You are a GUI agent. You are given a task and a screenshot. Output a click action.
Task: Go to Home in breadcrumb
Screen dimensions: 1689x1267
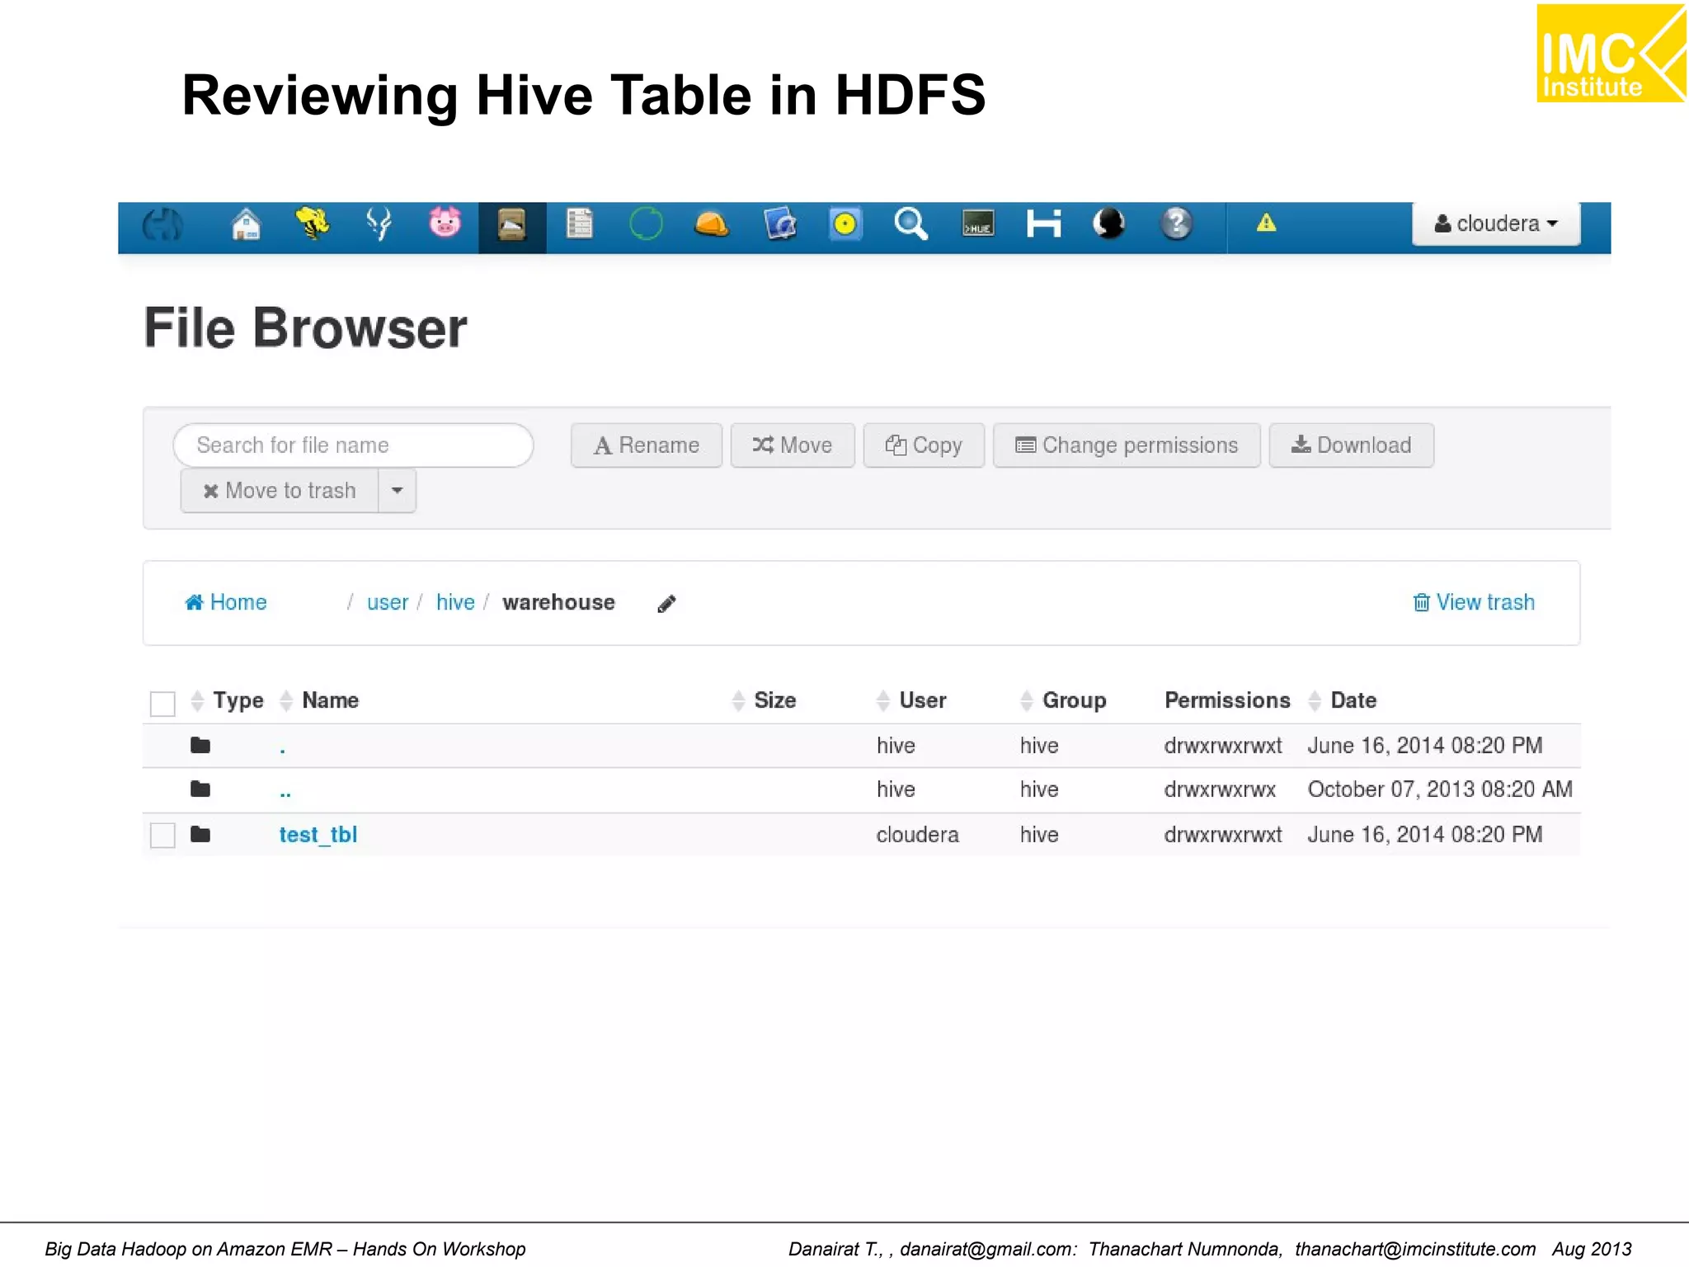225,603
